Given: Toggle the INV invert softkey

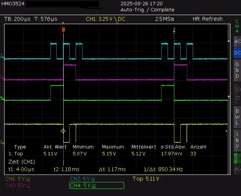Looking at the screenshot, I should coord(237,140).
